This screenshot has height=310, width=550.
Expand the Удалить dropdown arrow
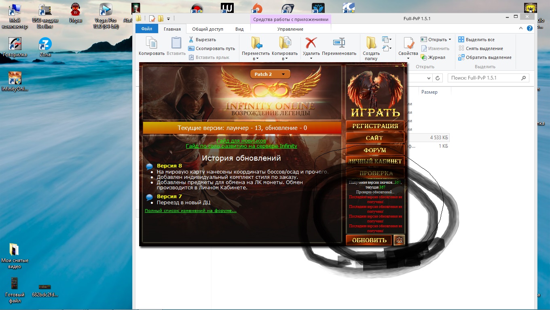click(311, 59)
